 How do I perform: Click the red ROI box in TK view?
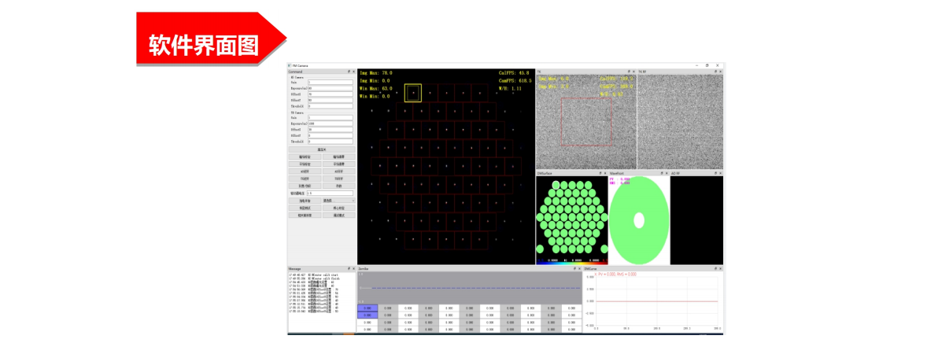coord(586,122)
